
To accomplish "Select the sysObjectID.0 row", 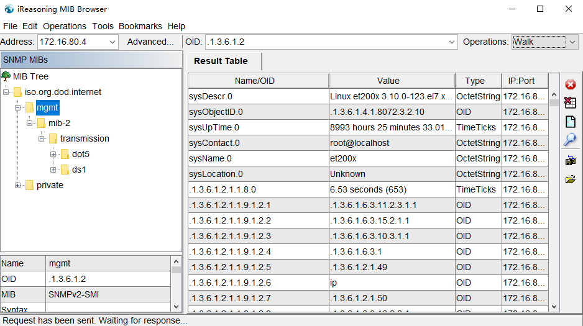I will (368, 112).
